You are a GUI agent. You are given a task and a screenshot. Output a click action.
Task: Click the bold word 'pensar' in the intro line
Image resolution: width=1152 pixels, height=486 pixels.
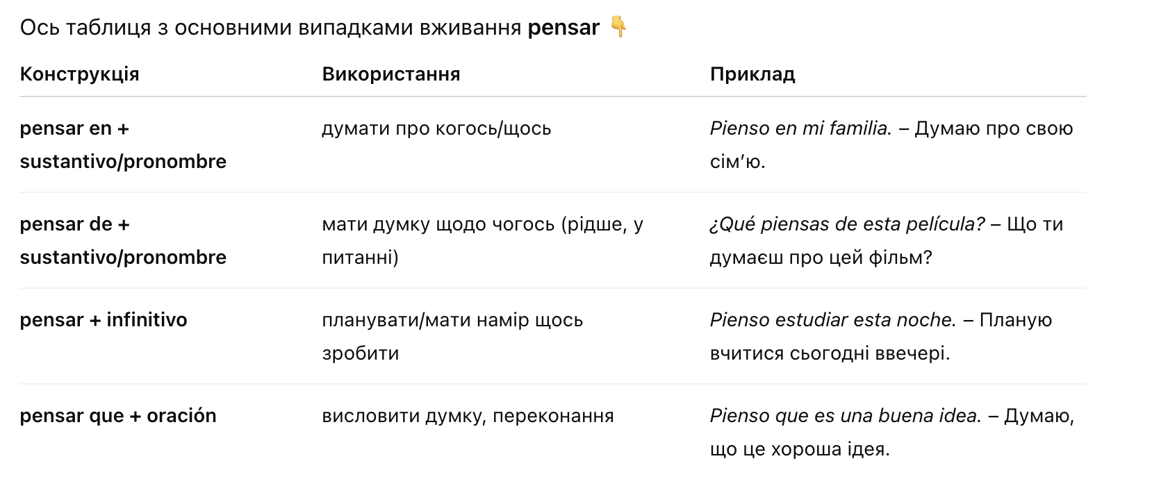point(563,28)
